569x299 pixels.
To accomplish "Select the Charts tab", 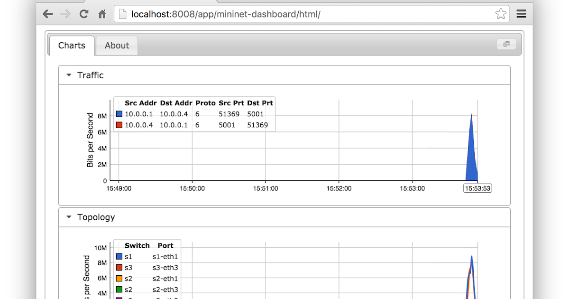I will click(71, 45).
